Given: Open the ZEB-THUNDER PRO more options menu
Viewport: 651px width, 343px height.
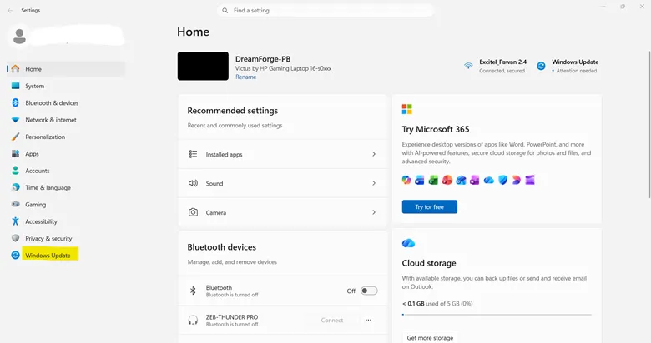Looking at the screenshot, I should 368,320.
